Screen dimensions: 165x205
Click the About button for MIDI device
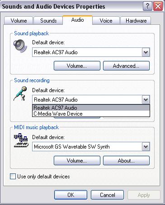click(126, 161)
